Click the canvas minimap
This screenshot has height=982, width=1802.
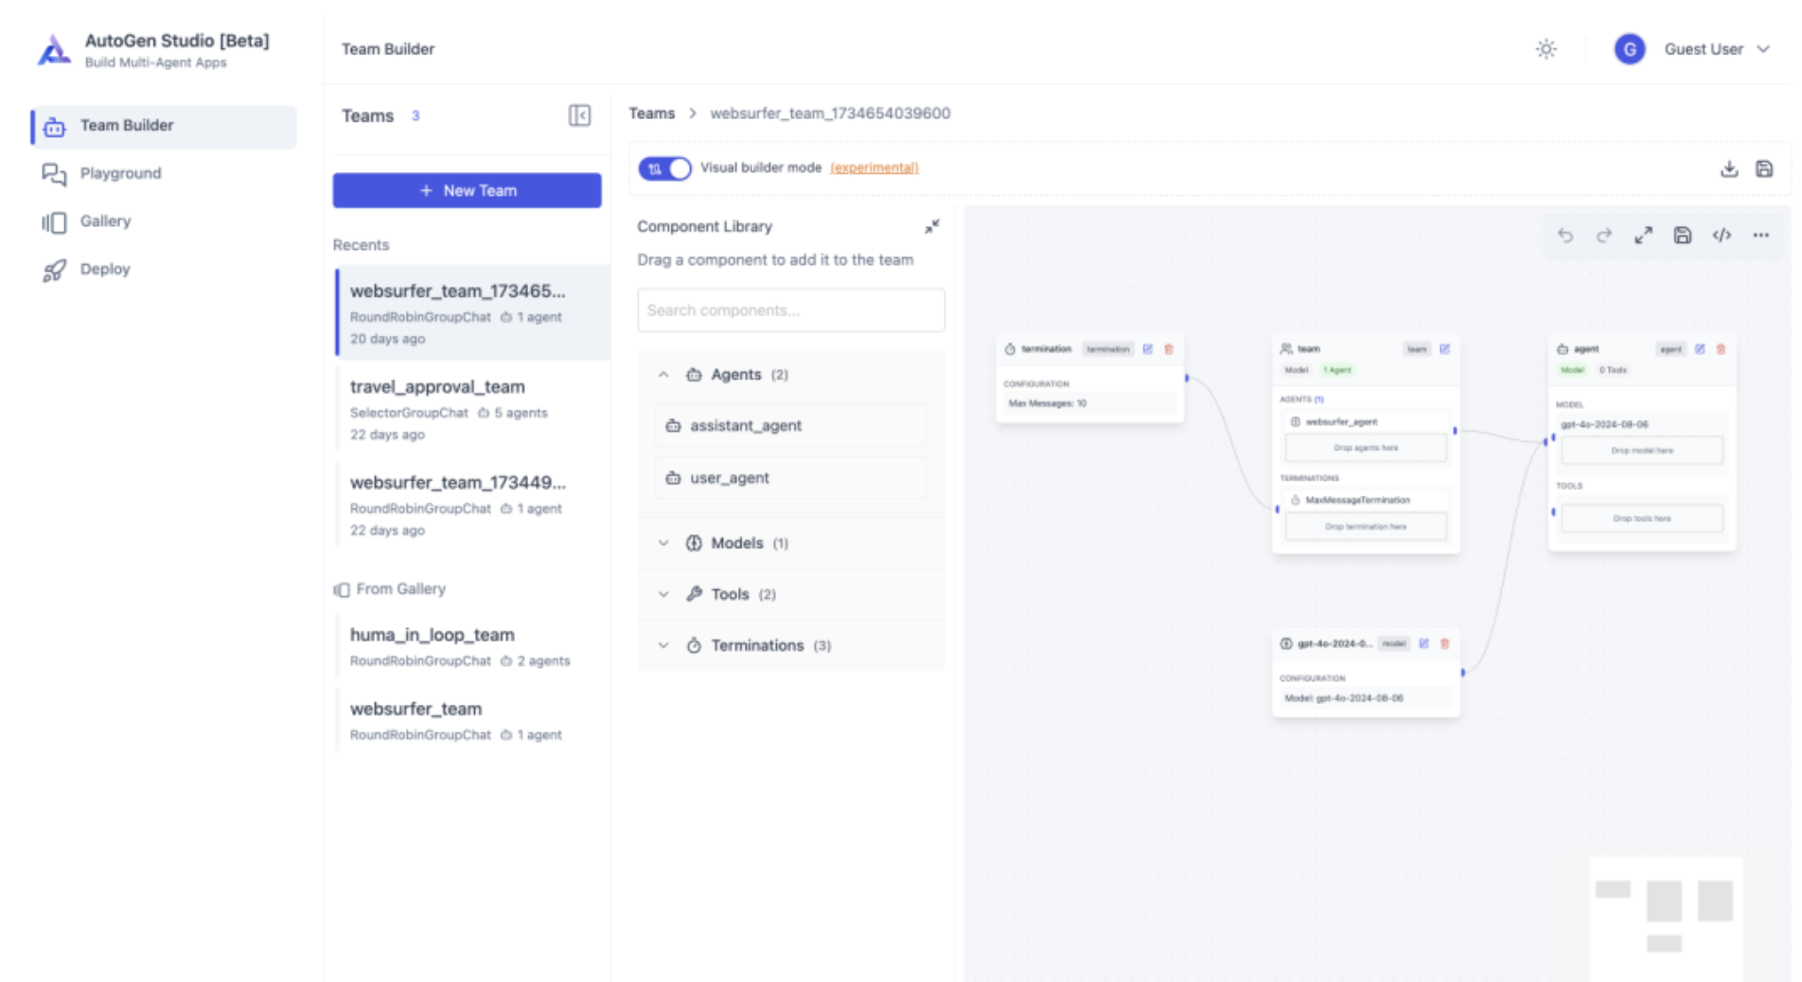(1666, 918)
